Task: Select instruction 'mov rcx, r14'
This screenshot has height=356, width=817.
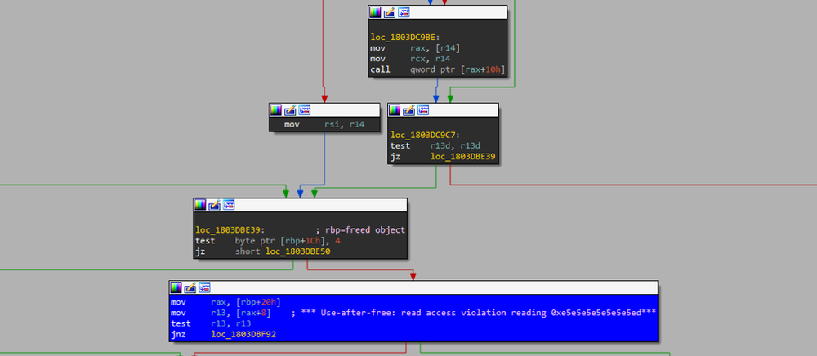Action: [410, 59]
